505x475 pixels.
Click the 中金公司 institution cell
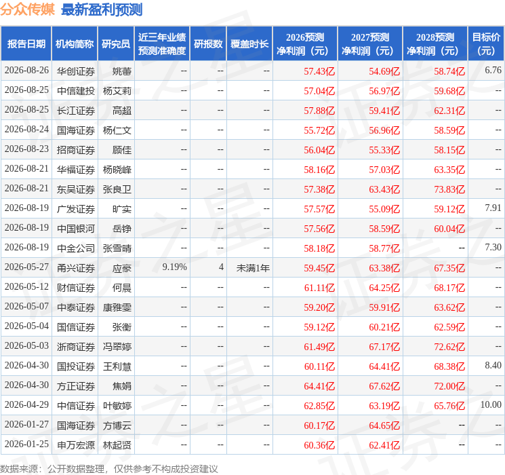[x=76, y=248]
